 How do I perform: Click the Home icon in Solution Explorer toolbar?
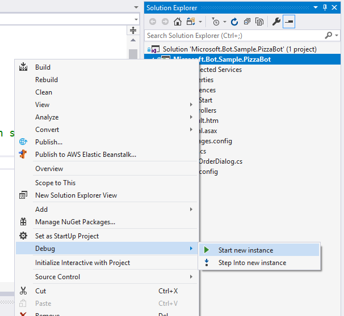178,22
